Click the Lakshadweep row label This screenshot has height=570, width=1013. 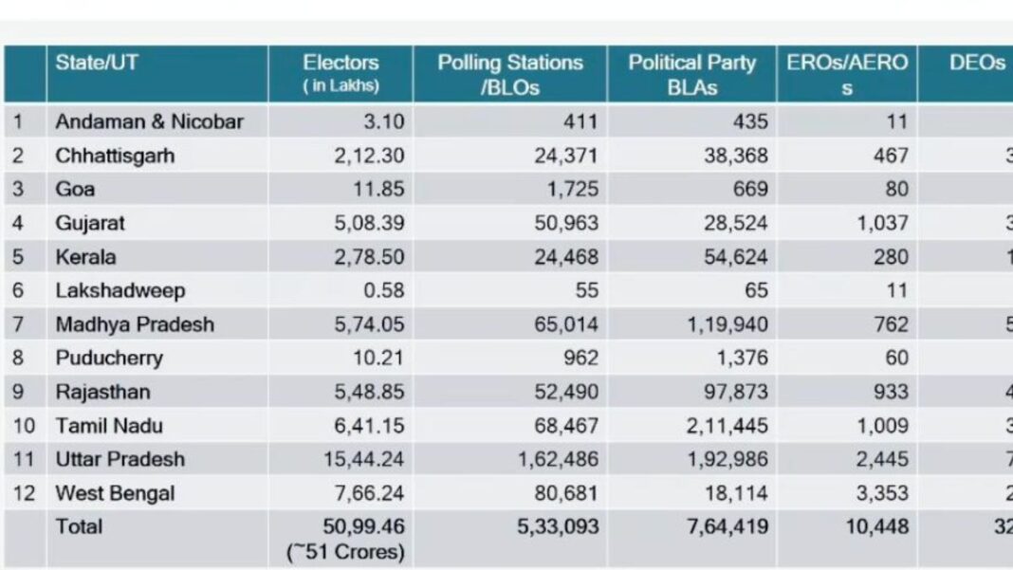click(120, 290)
